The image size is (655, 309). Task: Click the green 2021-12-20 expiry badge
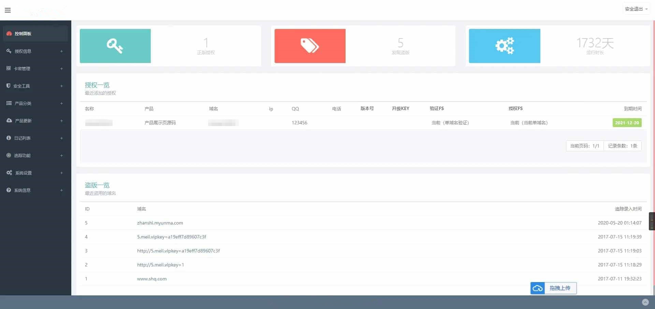click(627, 123)
